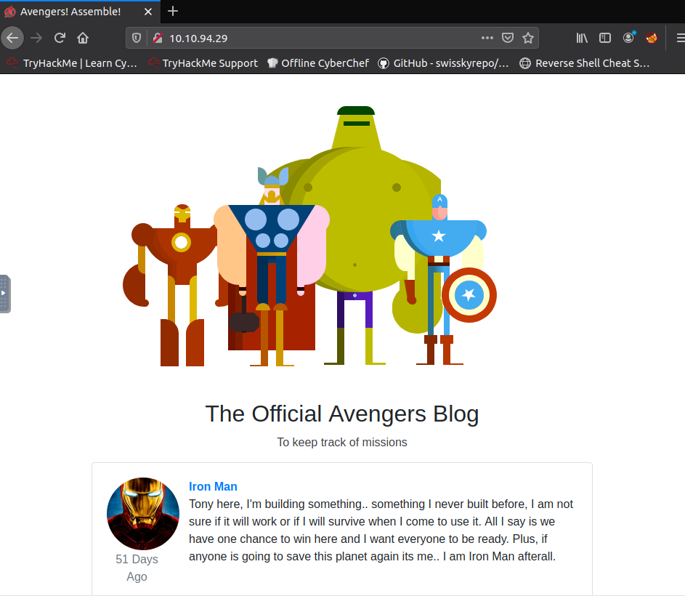Image resolution: width=685 pixels, height=596 pixels.
Task: Toggle the sidebar view
Action: click(605, 38)
